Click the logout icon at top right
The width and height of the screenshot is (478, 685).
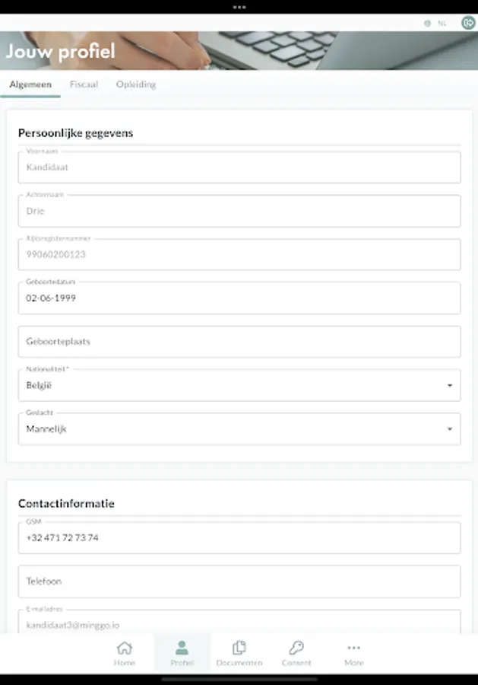coord(468,23)
